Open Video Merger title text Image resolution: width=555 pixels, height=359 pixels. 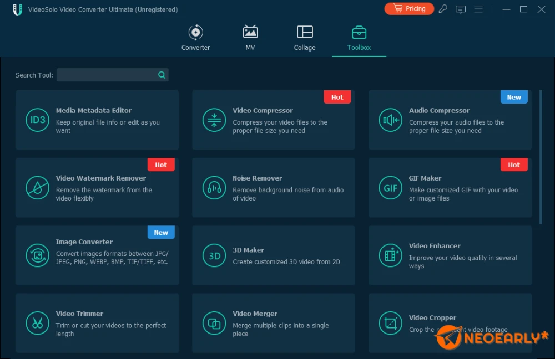point(255,314)
